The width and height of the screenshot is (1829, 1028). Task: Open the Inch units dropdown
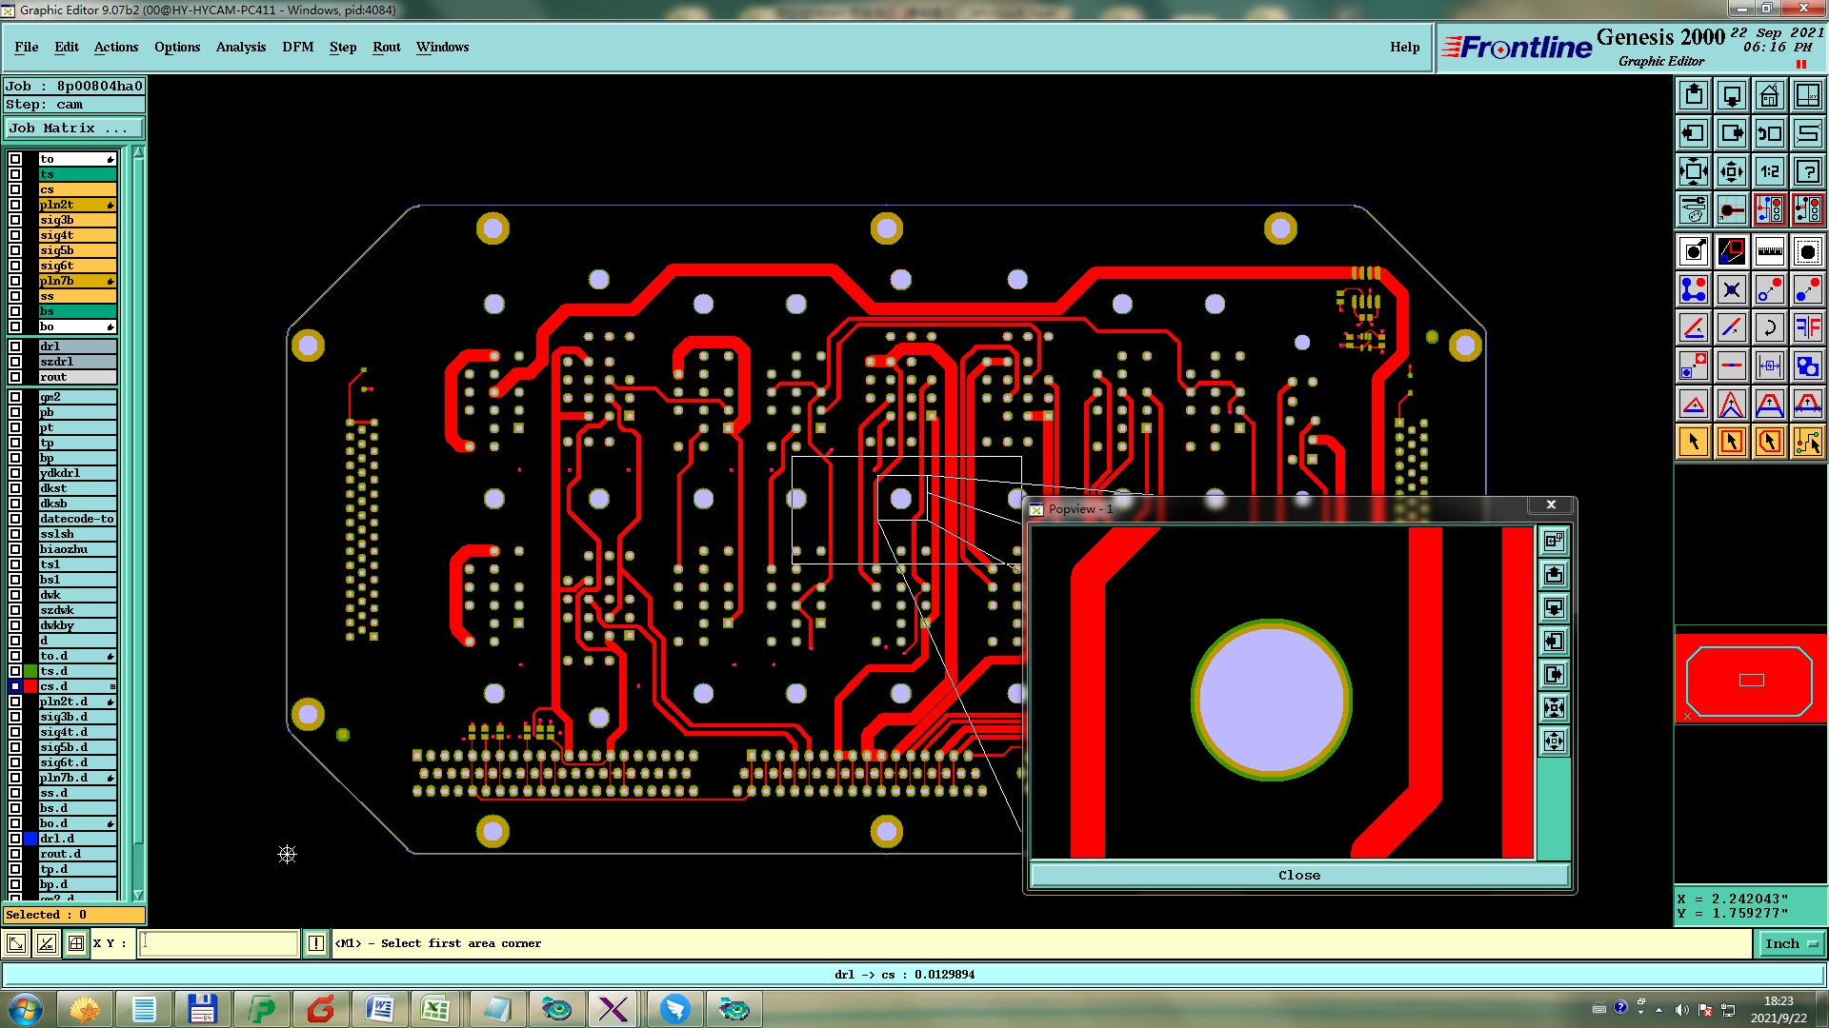pyautogui.click(x=1790, y=943)
